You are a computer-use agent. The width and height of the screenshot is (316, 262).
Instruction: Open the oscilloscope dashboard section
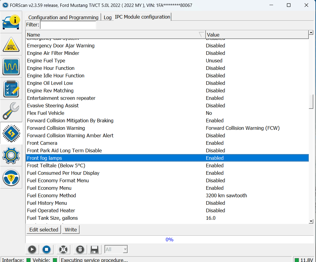11,67
